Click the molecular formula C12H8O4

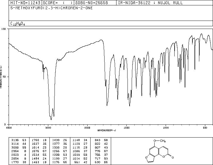click(18, 24)
